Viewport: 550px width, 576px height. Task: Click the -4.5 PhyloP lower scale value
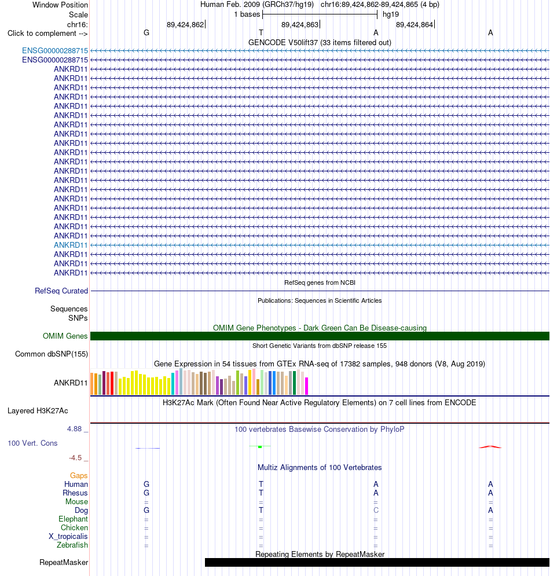pyautogui.click(x=75, y=458)
